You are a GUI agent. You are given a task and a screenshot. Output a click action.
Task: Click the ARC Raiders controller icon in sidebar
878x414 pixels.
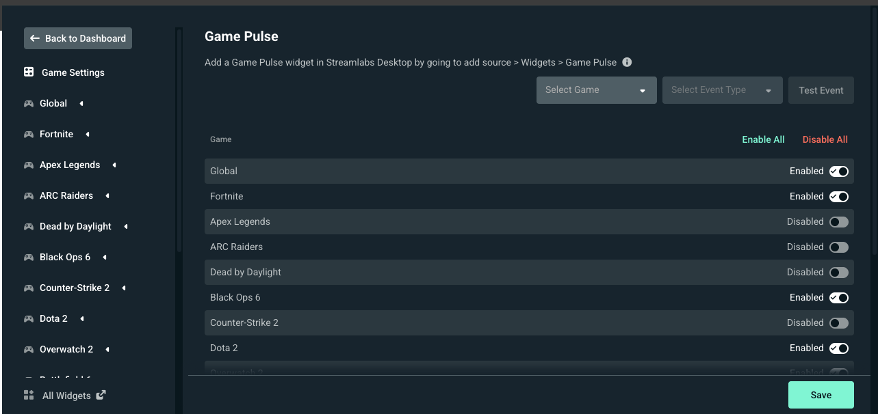point(28,195)
